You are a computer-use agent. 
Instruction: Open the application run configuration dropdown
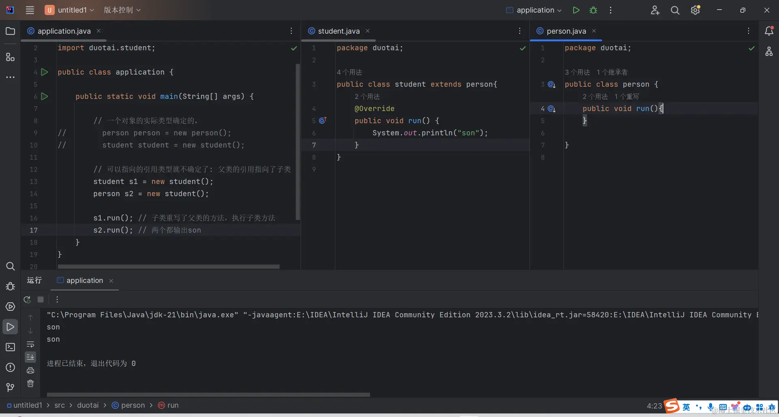click(x=534, y=10)
